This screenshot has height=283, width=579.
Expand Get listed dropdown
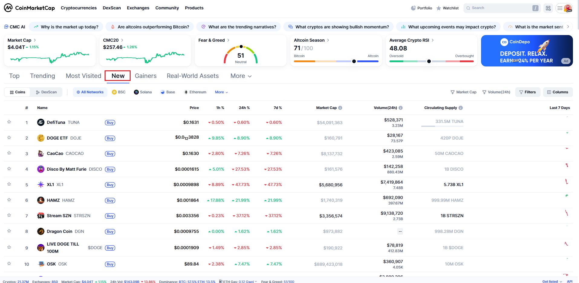tap(552, 281)
